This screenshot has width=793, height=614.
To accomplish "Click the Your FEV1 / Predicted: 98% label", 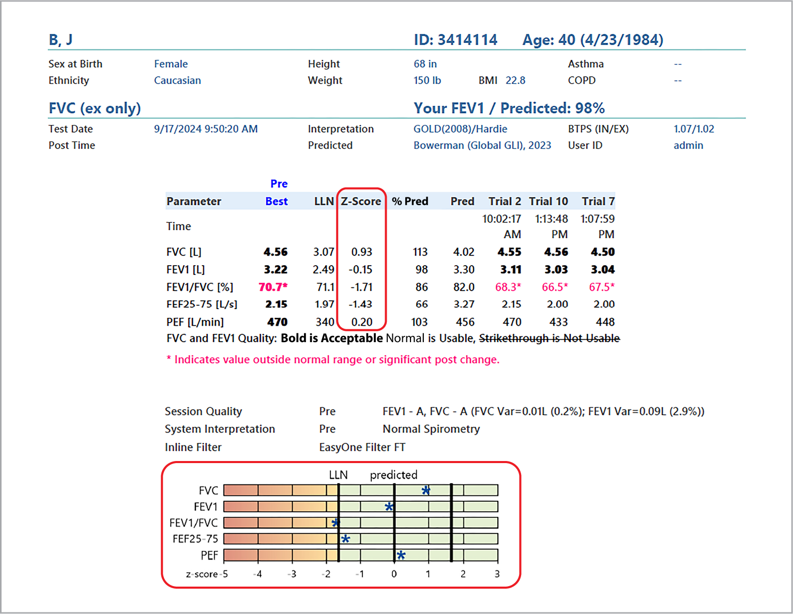I will [x=509, y=108].
